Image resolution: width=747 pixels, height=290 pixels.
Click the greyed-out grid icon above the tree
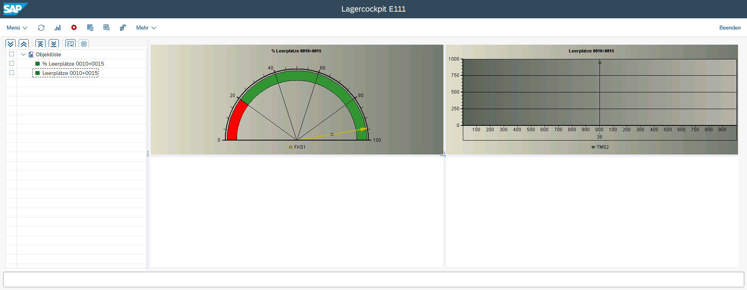click(84, 43)
